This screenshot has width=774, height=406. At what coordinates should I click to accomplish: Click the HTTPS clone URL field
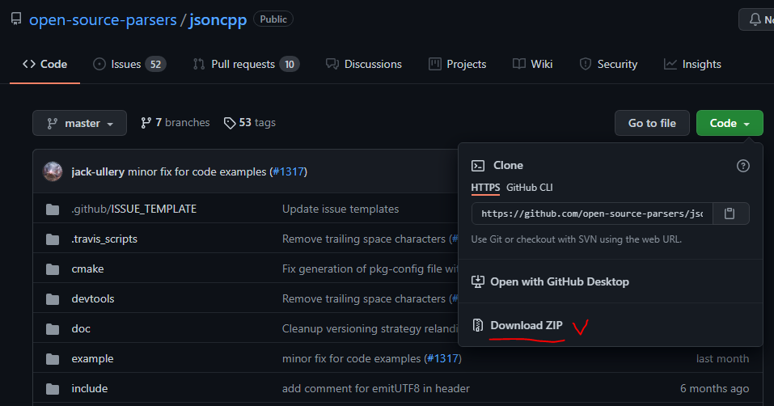(x=592, y=214)
